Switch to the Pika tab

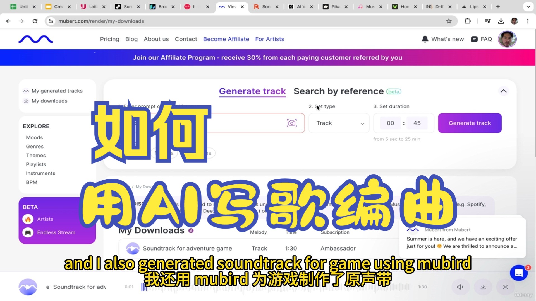(335, 7)
